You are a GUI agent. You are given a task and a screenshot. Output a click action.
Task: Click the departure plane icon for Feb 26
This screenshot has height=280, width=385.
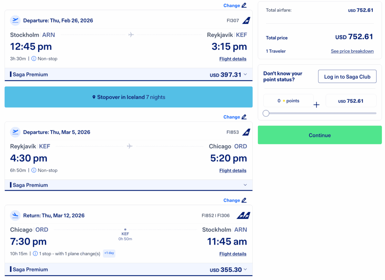[x=15, y=20]
